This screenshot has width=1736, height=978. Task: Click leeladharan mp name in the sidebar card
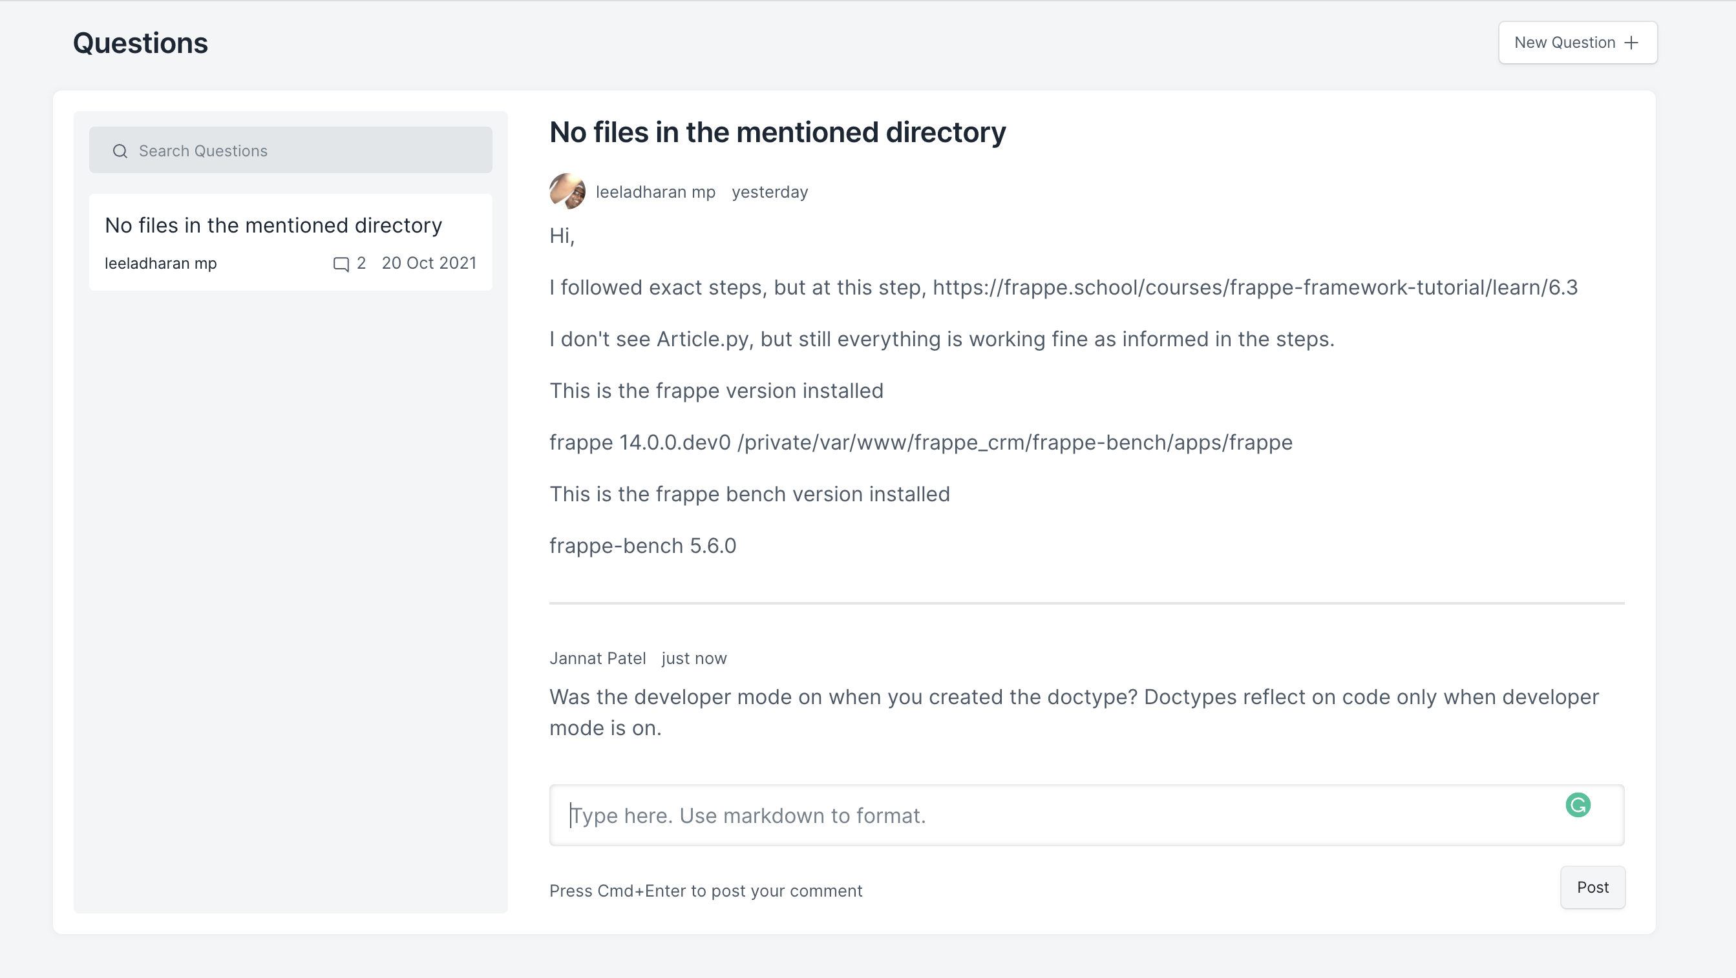[x=160, y=264]
